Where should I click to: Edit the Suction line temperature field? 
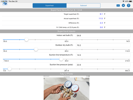103,55
